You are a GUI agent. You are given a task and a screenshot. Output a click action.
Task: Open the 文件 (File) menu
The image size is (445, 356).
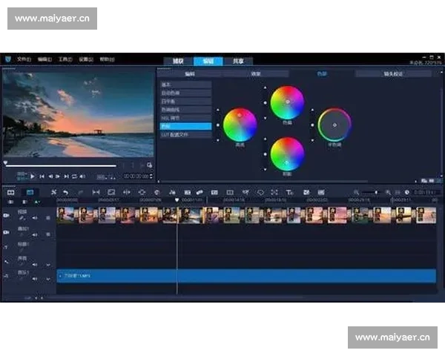coord(24,59)
